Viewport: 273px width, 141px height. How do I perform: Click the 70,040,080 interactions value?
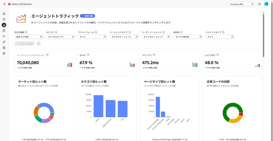point(28,63)
